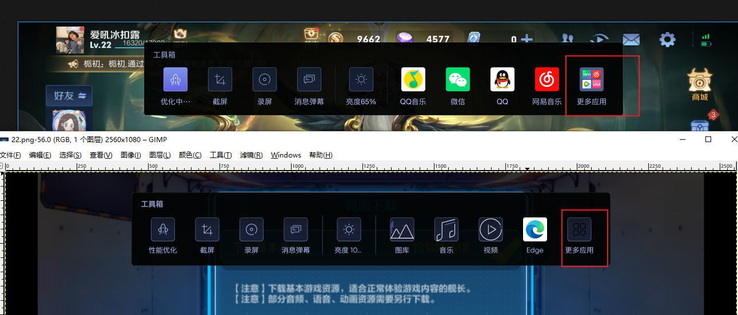Click the plus icon to add tickets
This screenshot has height=315, width=738.
click(526, 39)
